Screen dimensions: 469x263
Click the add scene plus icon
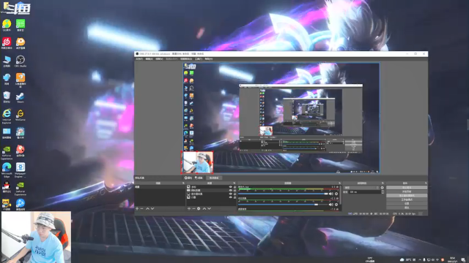(x=137, y=209)
